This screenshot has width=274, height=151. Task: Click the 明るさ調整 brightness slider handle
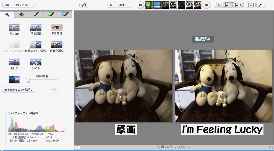coord(28,80)
